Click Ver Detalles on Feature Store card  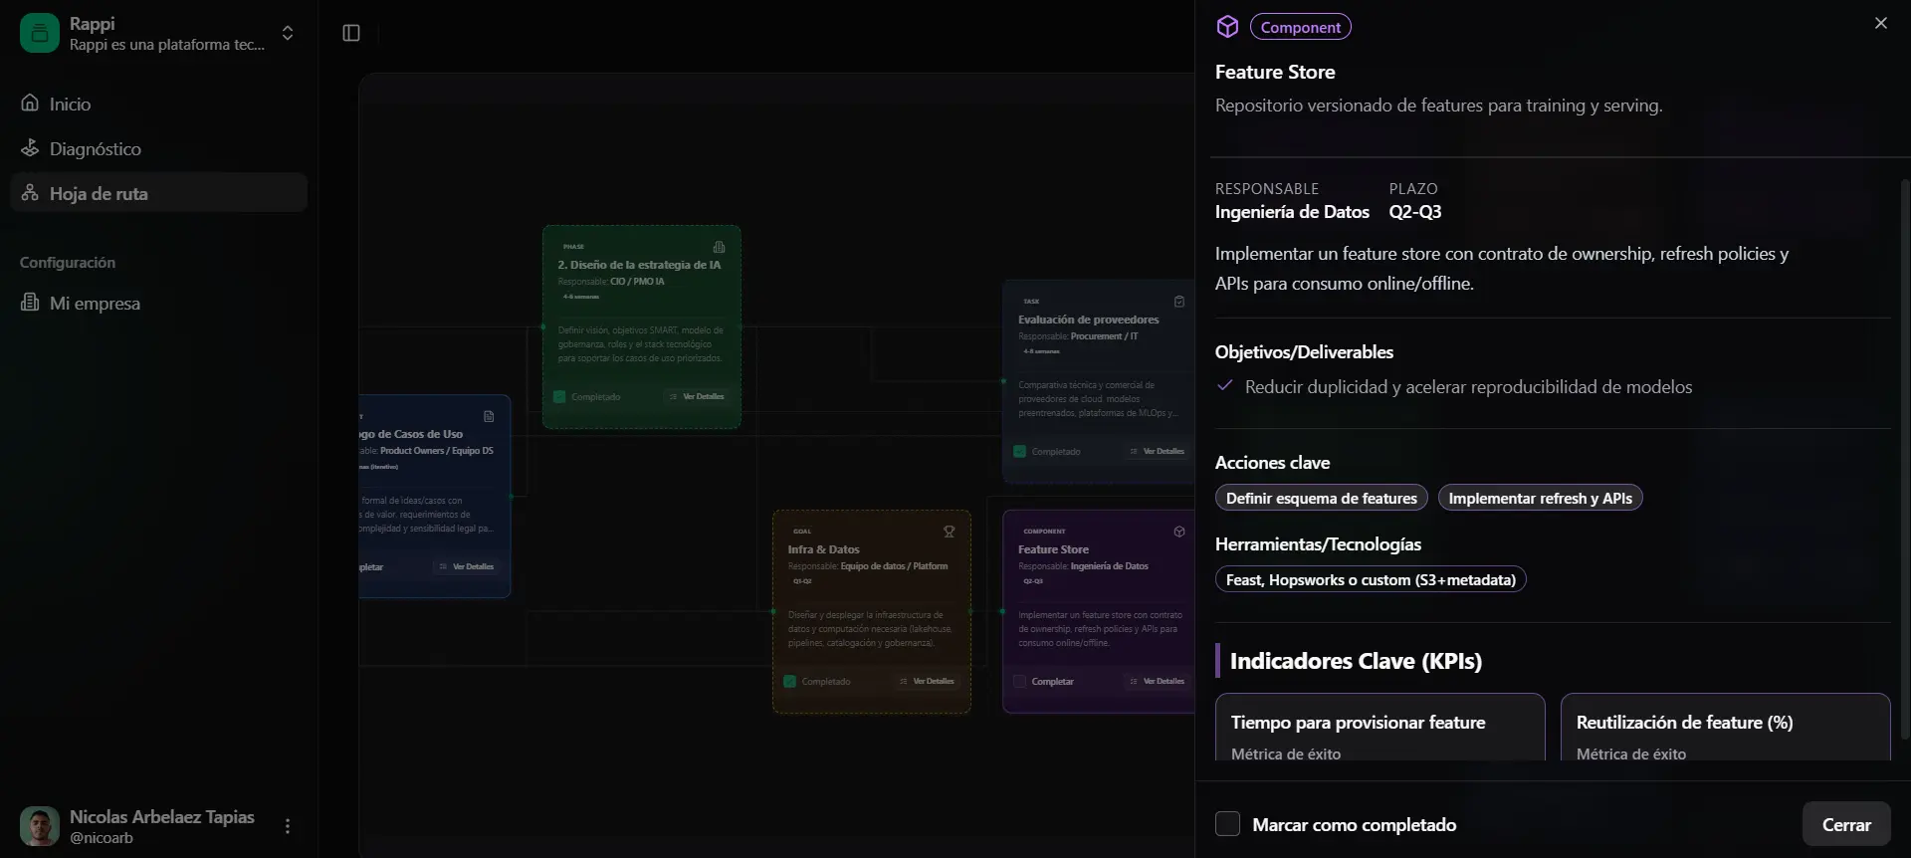point(1157,682)
